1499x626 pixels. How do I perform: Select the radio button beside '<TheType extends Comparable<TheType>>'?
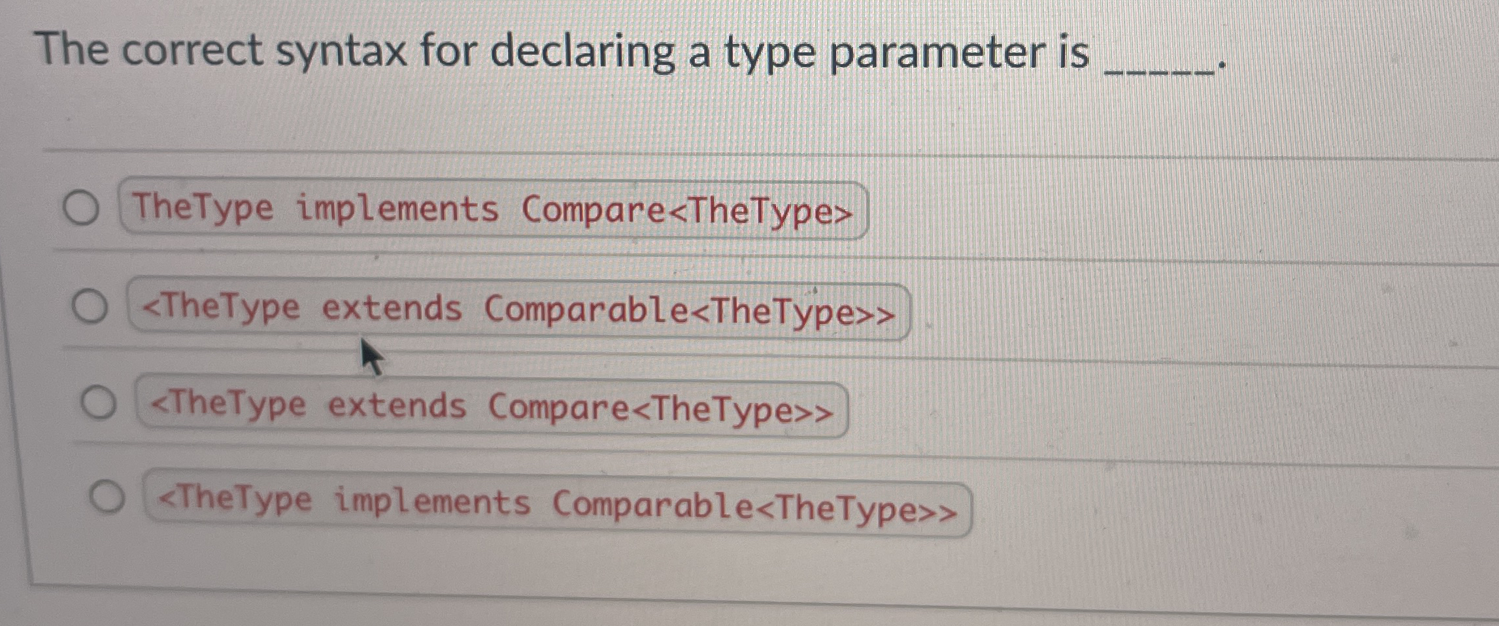(x=89, y=305)
